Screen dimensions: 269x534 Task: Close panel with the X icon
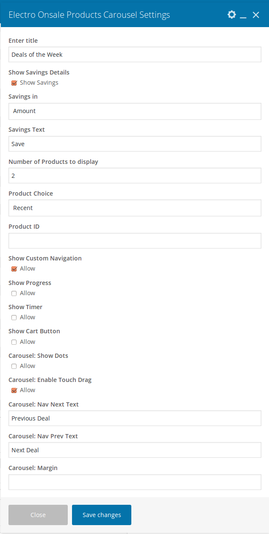pos(256,15)
